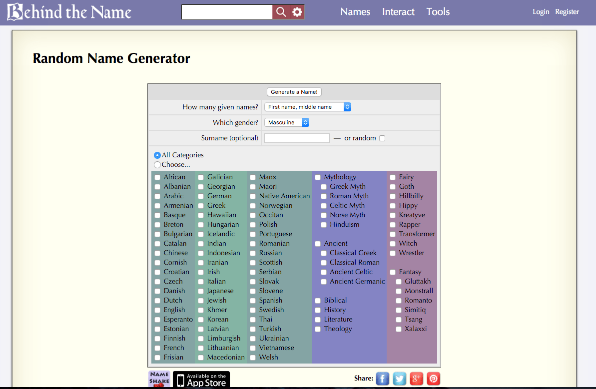Tick the Native American checkbox
The width and height of the screenshot is (596, 389).
pyautogui.click(x=253, y=196)
